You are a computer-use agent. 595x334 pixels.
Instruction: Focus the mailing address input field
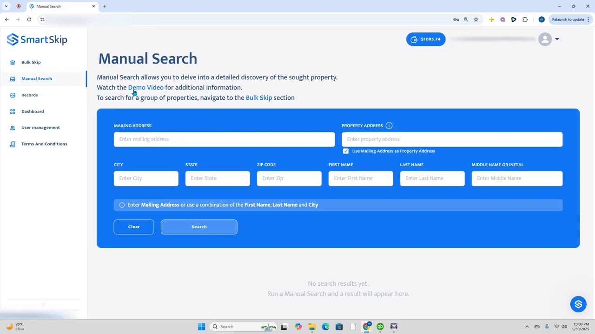(224, 139)
